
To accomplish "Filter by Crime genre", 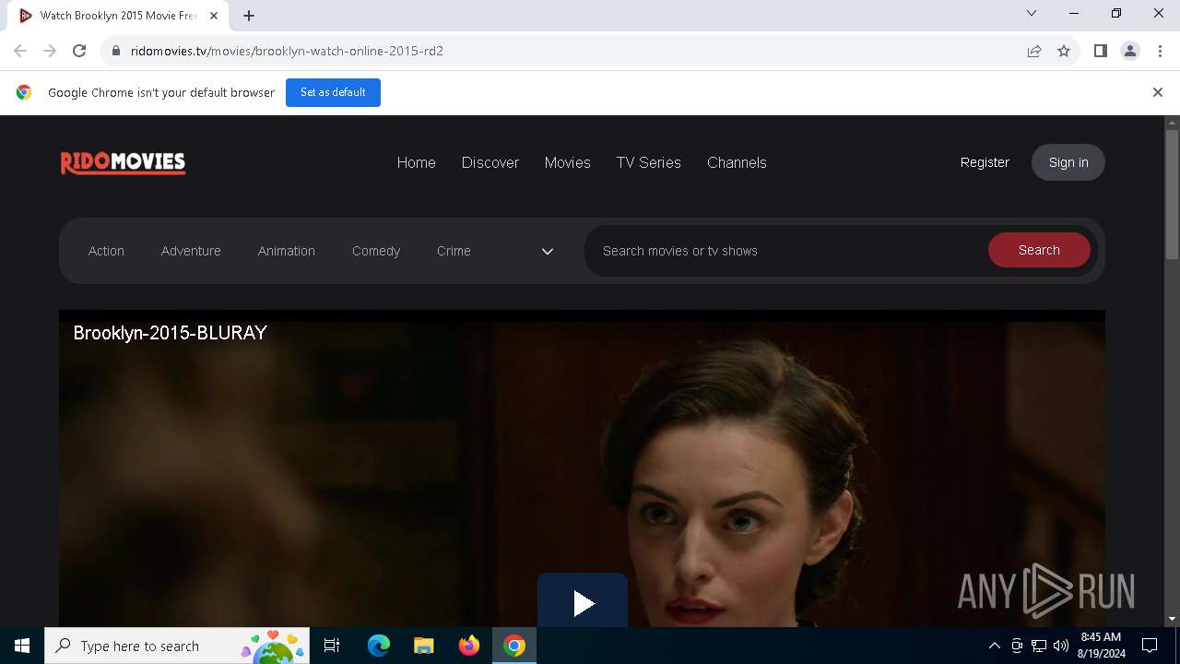I will click(x=454, y=251).
